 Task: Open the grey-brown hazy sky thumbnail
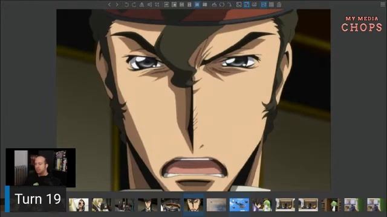tap(216, 205)
